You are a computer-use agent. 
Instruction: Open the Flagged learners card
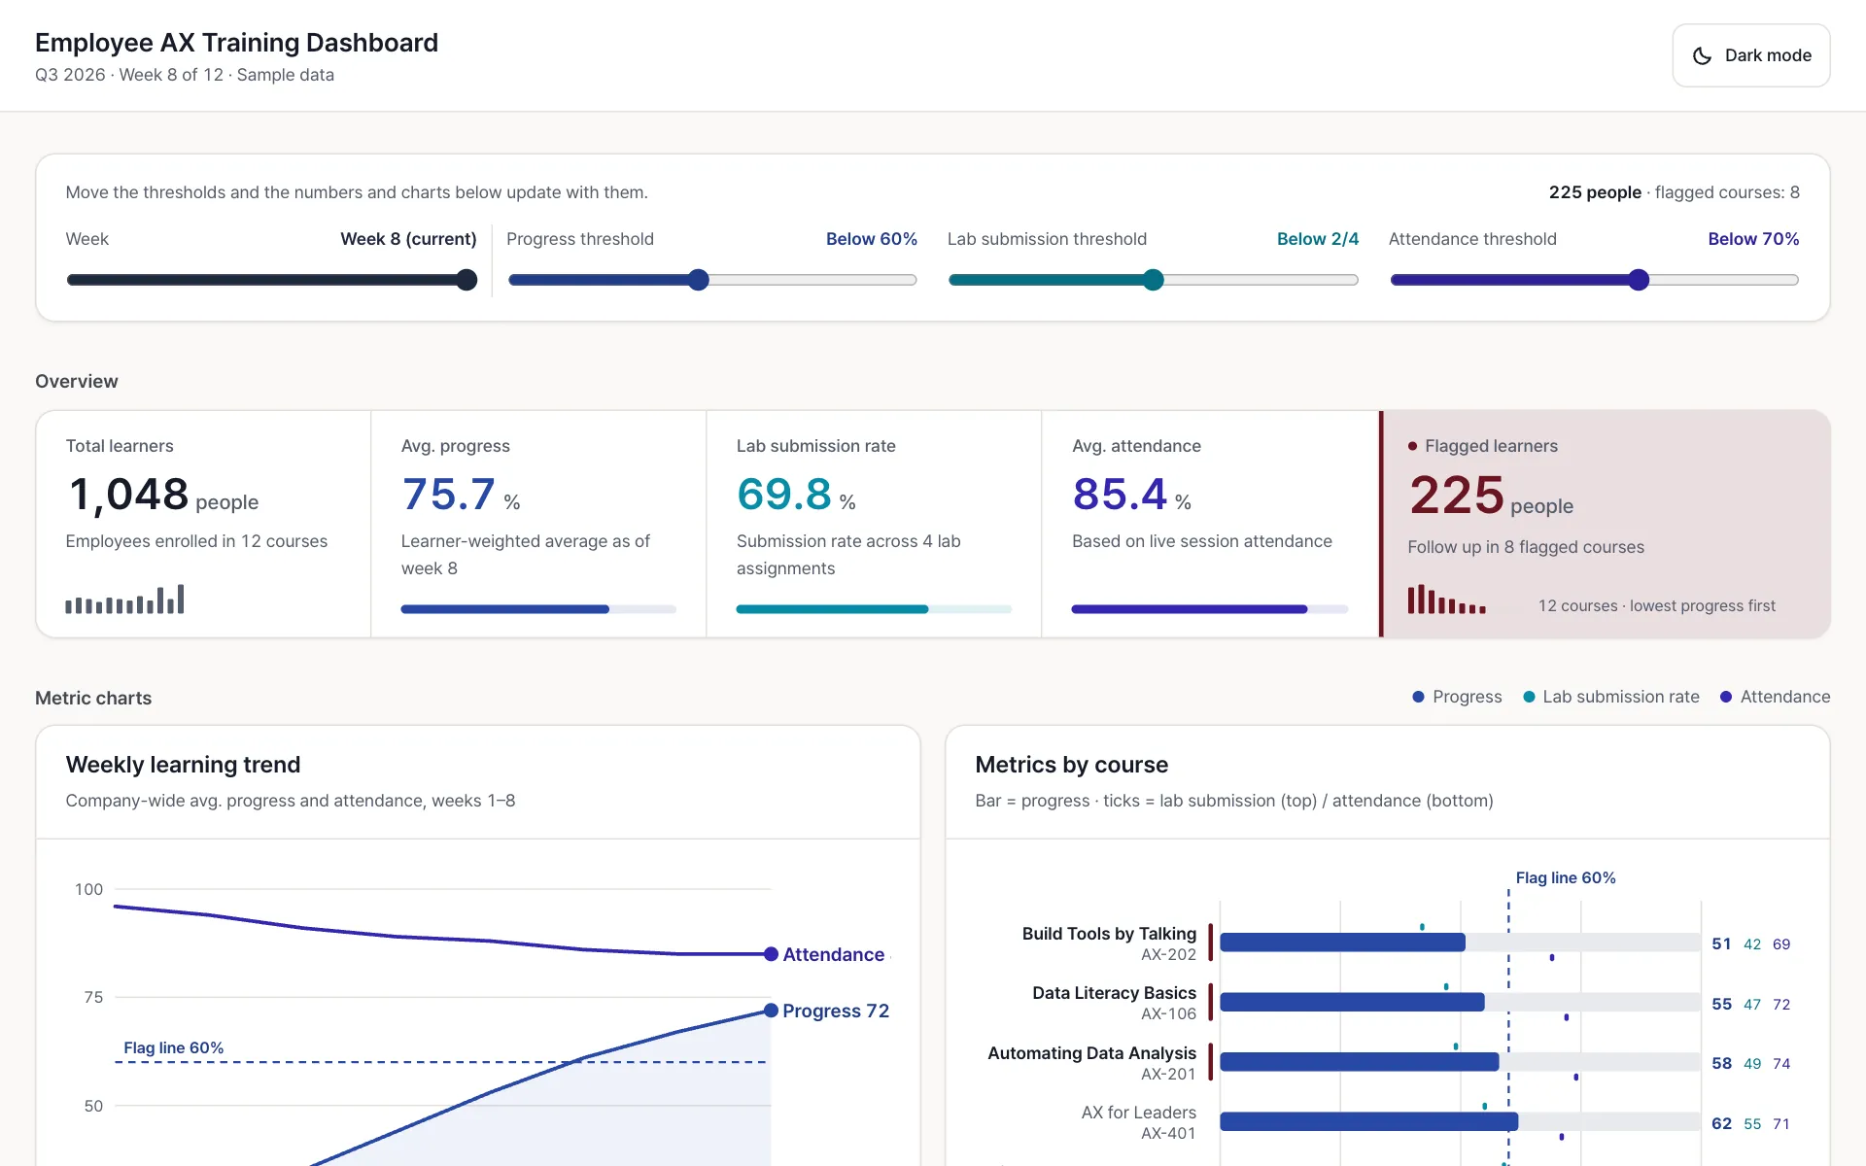(1605, 524)
